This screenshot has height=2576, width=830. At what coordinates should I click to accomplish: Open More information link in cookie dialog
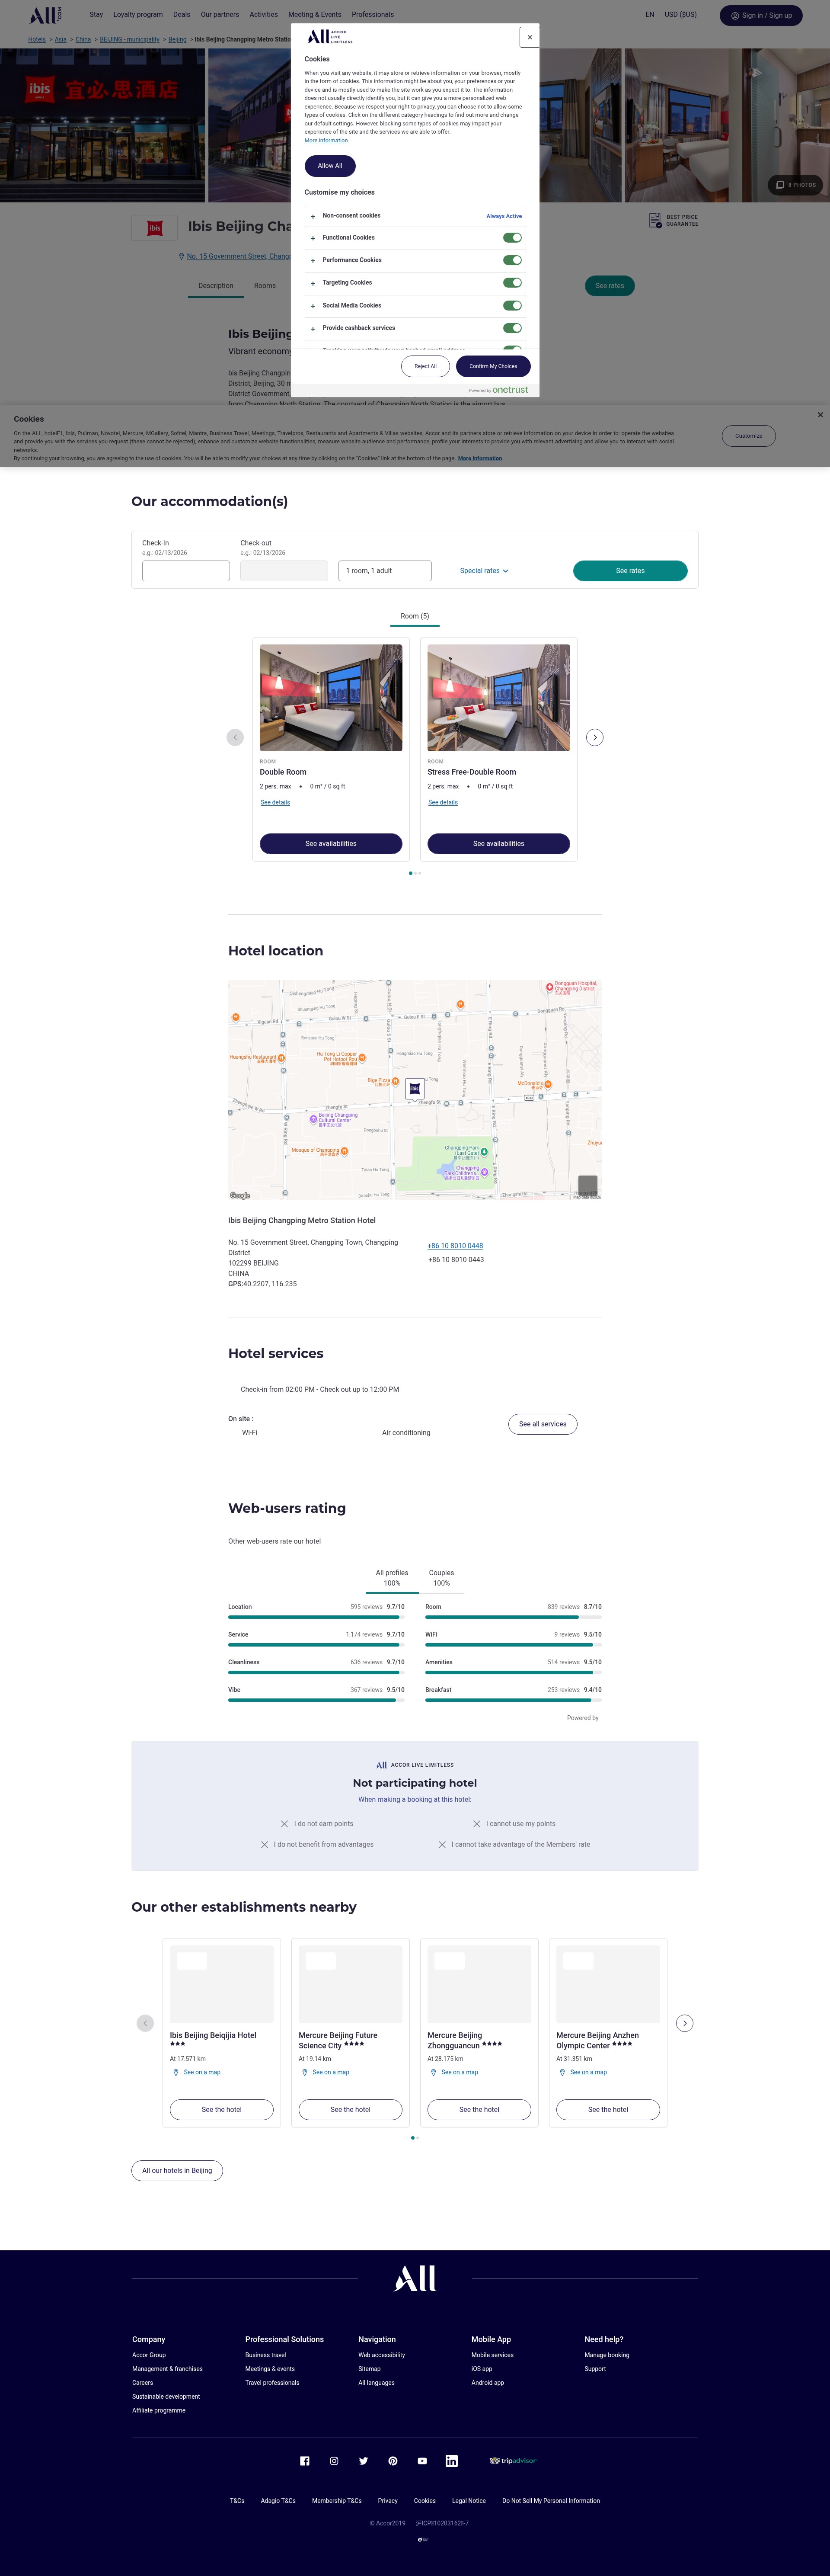click(x=326, y=141)
